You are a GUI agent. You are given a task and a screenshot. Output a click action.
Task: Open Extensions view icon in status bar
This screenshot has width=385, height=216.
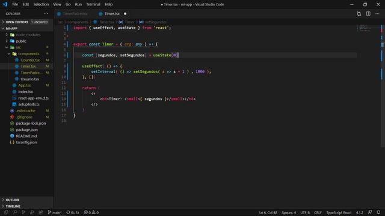coord(41,212)
